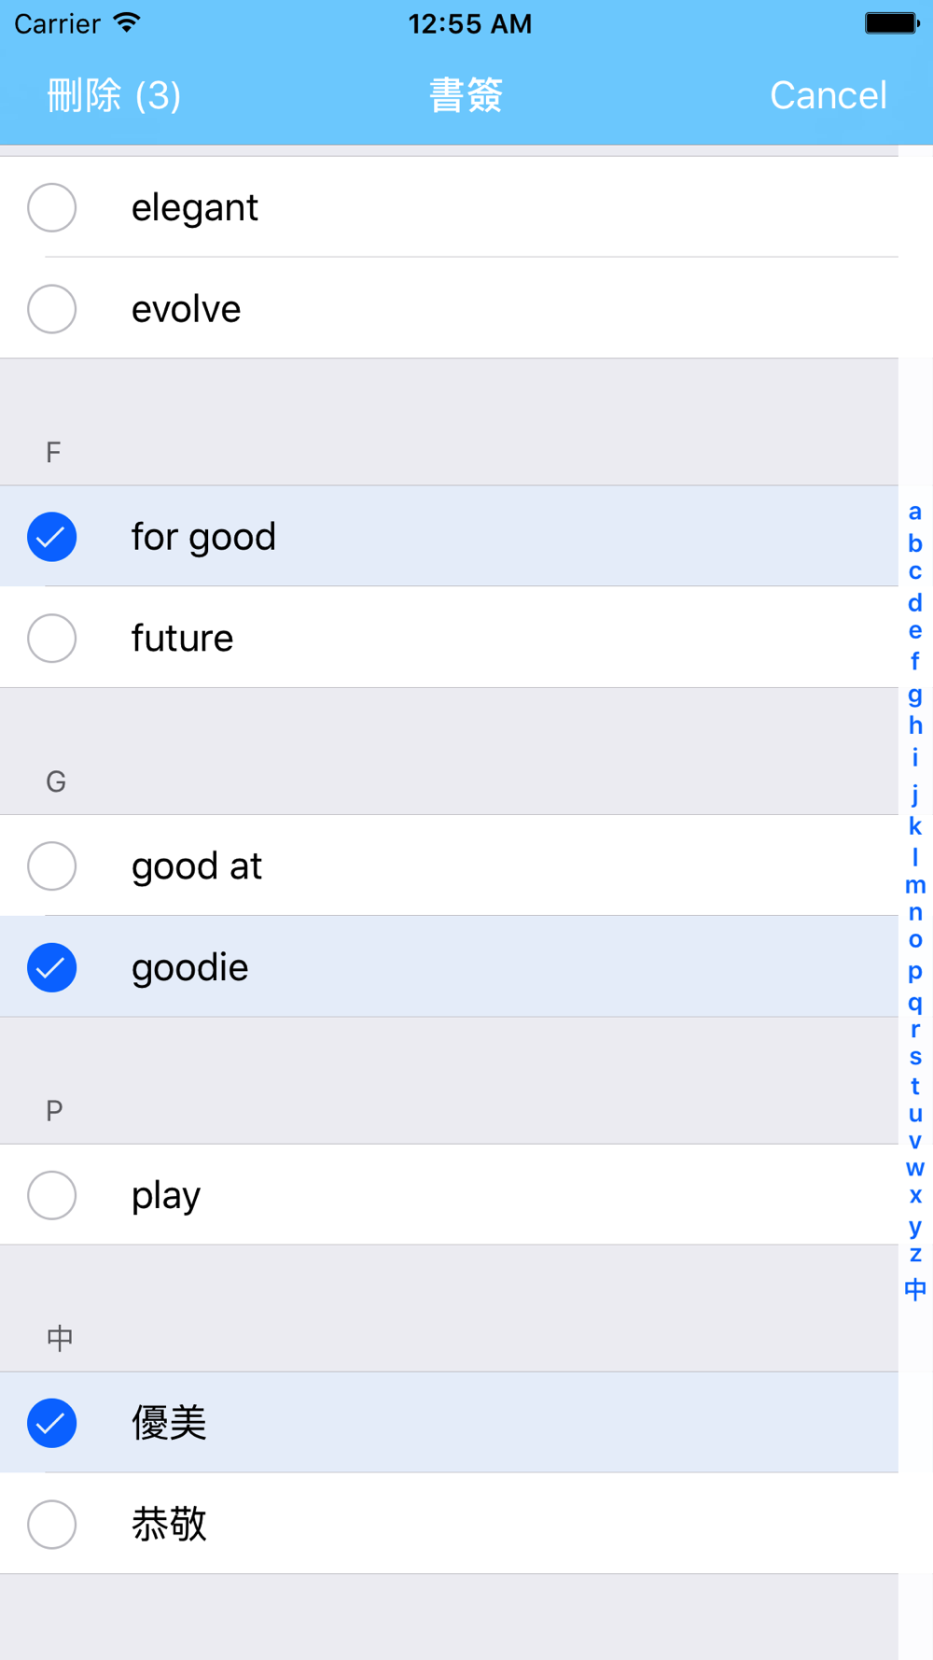Select the 恭敬 bookmark circle
This screenshot has width=933, height=1660.
point(52,1525)
